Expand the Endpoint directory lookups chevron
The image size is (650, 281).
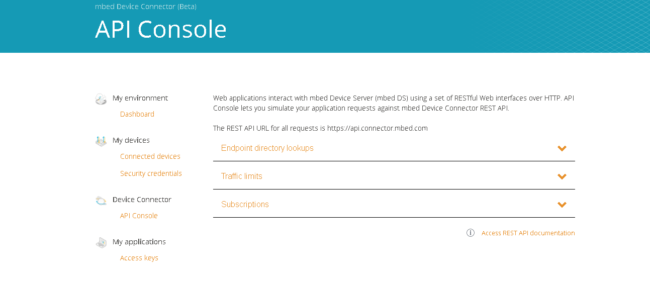[562, 148]
